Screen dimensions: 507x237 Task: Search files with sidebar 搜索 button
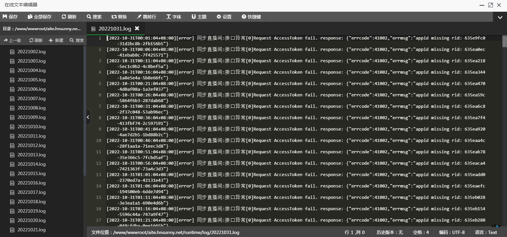pos(77,40)
